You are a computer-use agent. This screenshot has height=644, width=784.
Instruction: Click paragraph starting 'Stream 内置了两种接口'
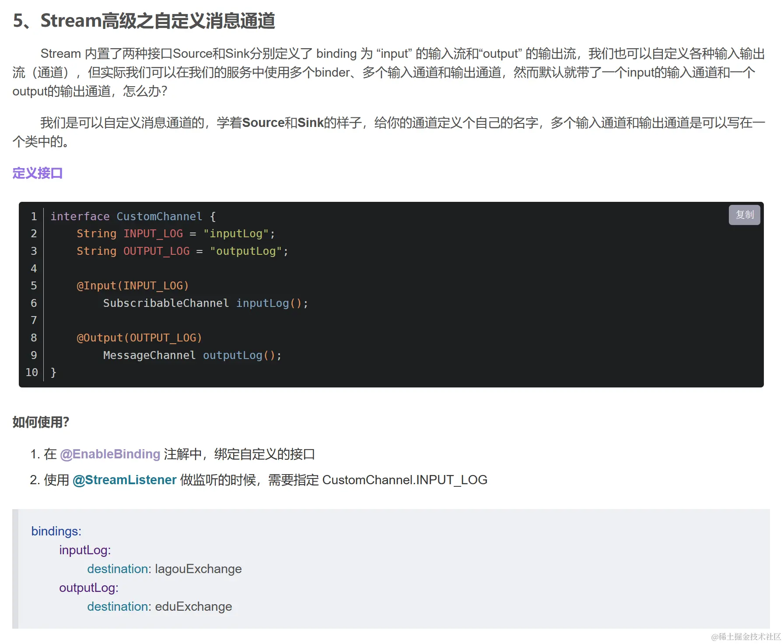(x=388, y=72)
